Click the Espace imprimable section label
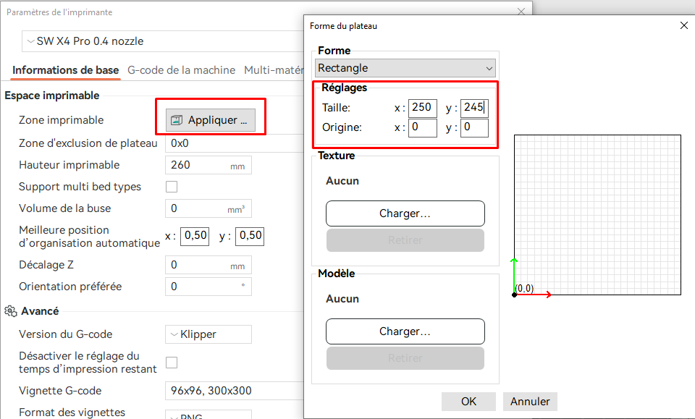The height and width of the screenshot is (419, 695). (52, 96)
